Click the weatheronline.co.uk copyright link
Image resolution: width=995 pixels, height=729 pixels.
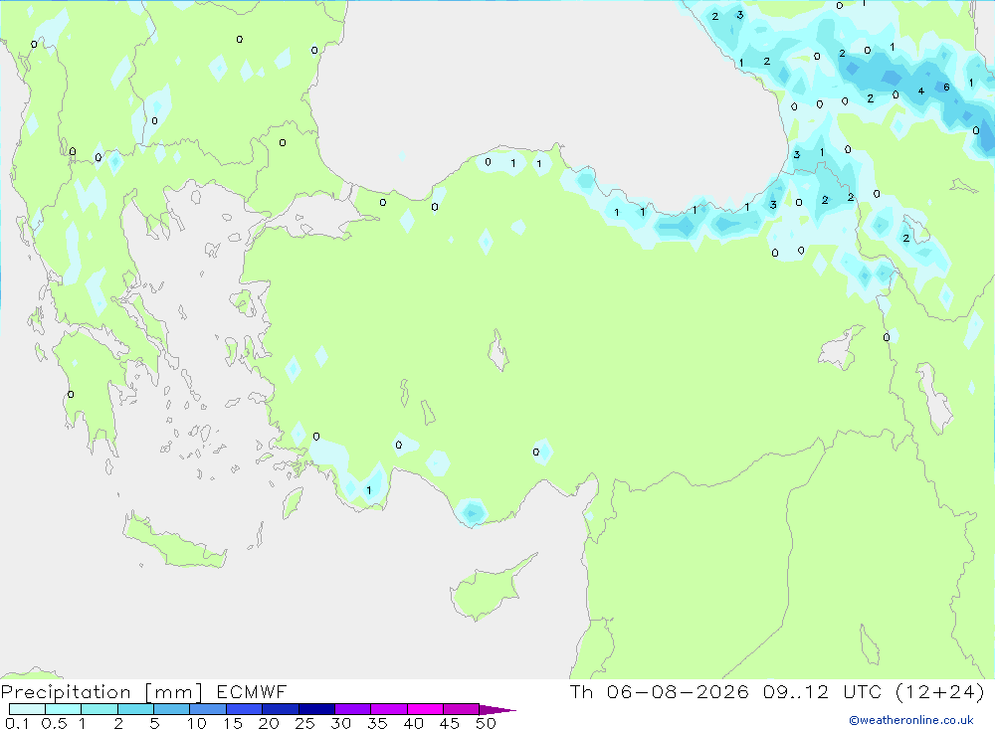pos(911,720)
